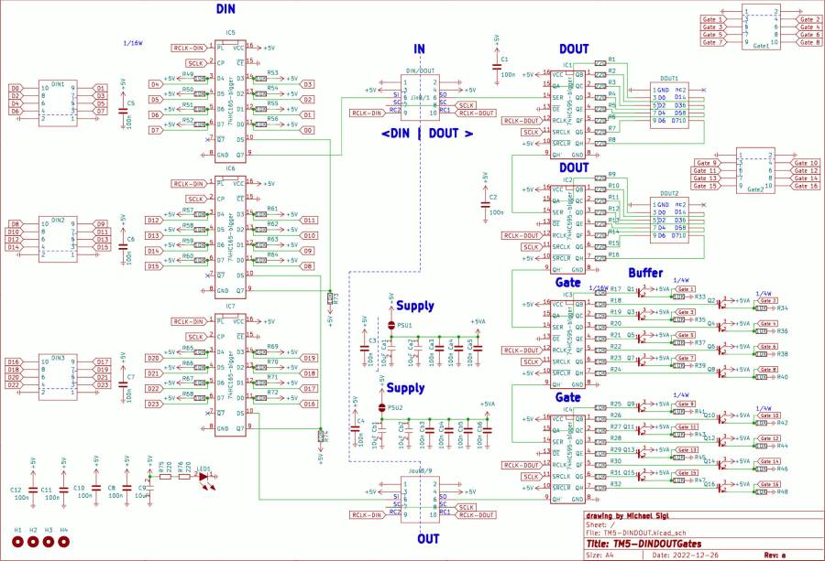Click the Title TM5-DINDOUTGates in title block
The width and height of the screenshot is (825, 561).
pos(656,543)
